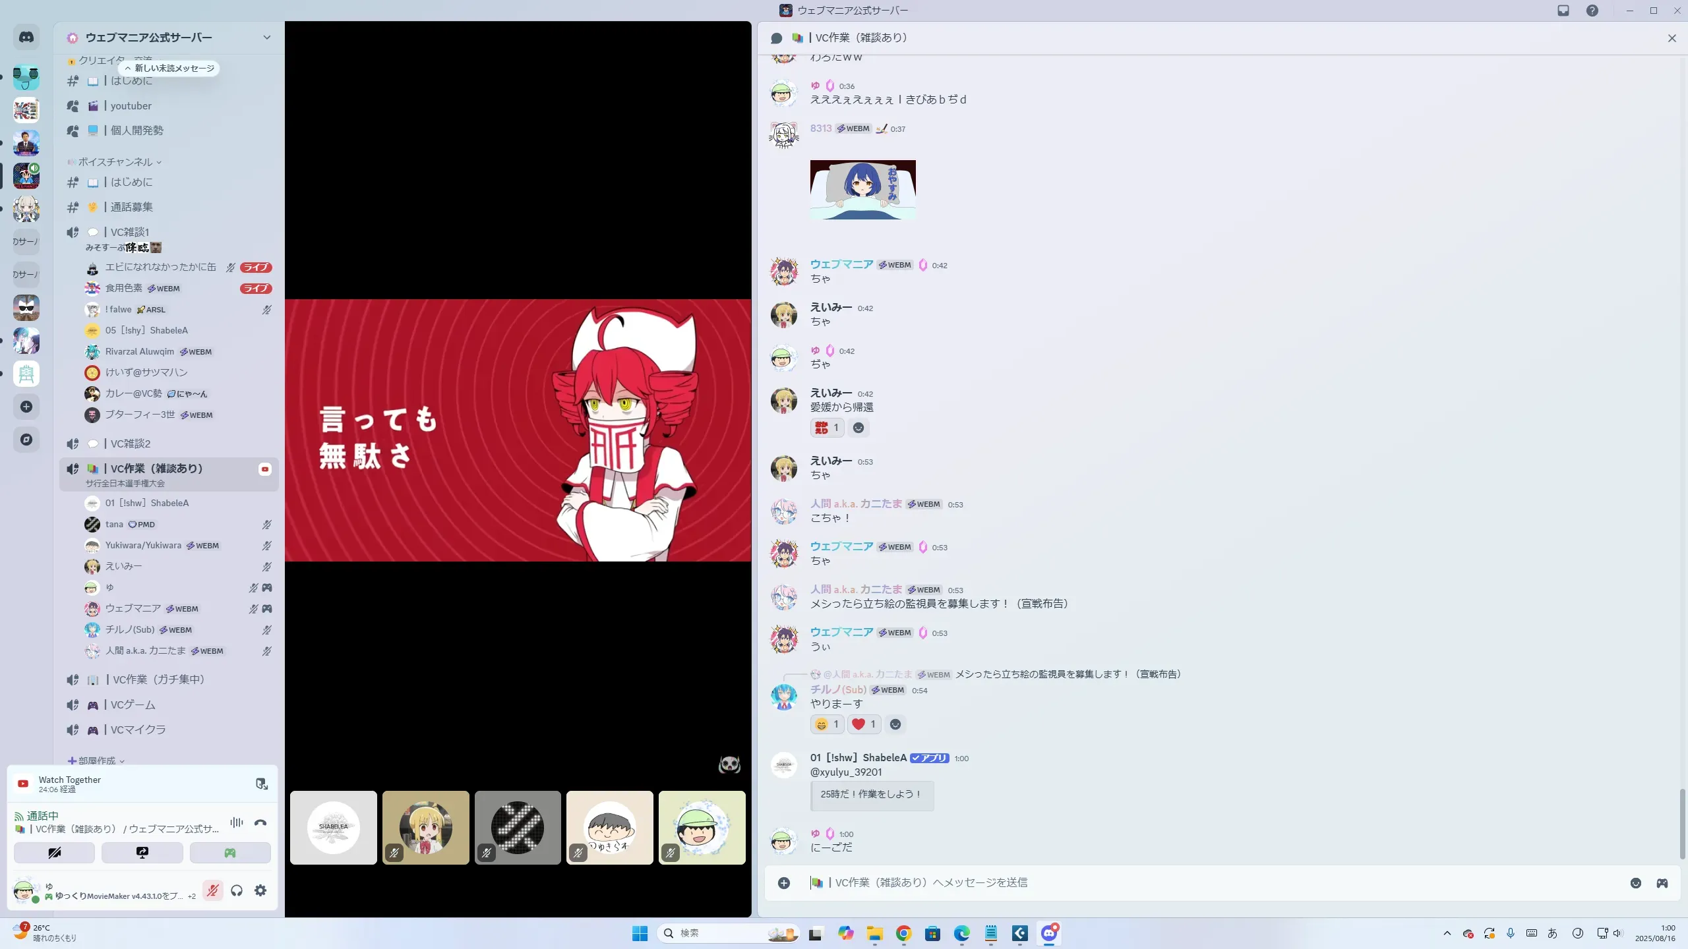Open user settings gear icon

click(260, 891)
